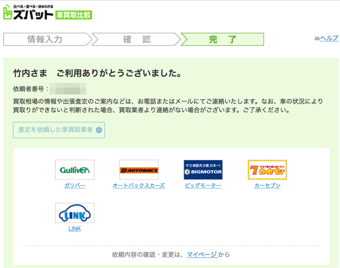This screenshot has height=268, width=340.
Task: Open the LINK text link
Action: point(74,229)
